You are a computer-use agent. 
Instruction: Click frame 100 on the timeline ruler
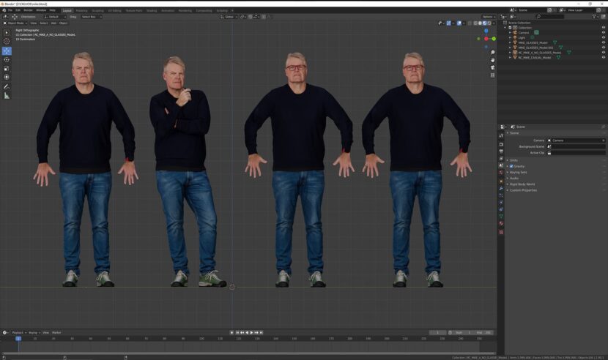pos(201,339)
